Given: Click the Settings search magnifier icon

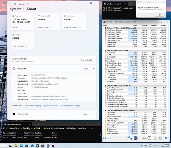Looking at the screenshot, I should click(28, 4).
